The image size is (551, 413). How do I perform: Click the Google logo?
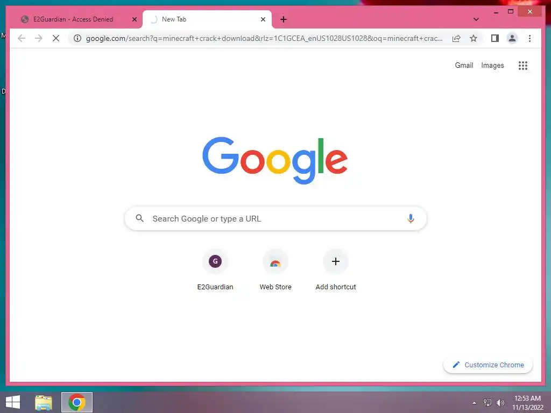point(275,160)
